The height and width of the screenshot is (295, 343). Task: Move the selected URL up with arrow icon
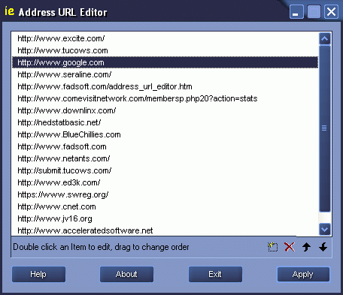pos(306,247)
